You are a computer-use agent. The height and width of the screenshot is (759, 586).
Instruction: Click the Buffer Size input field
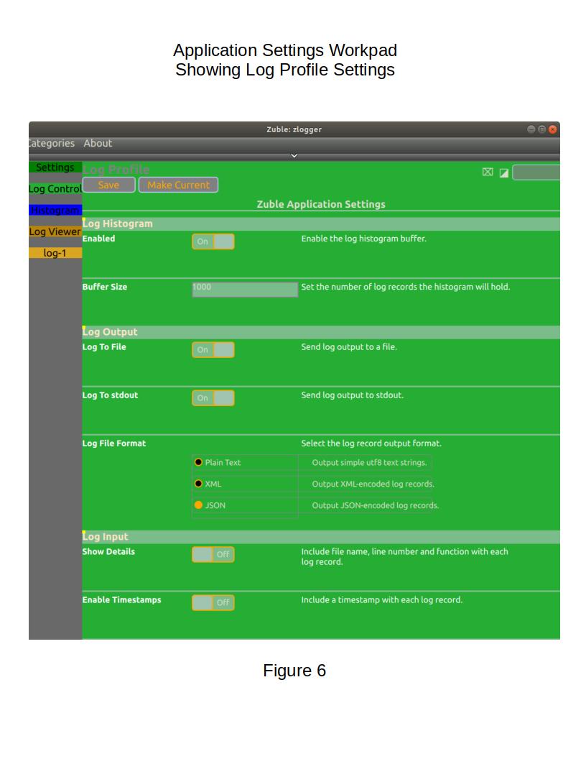point(245,290)
